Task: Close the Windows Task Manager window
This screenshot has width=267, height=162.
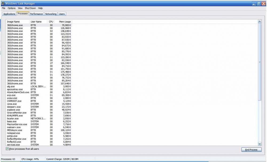Action: [264, 3]
